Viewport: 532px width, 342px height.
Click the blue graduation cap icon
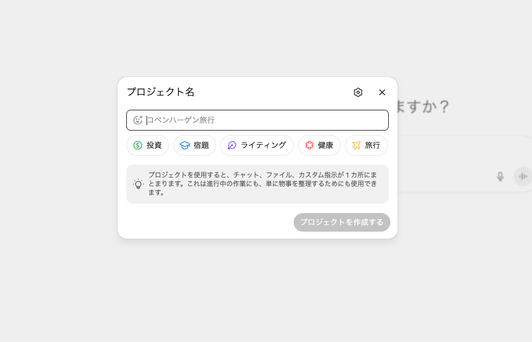pos(185,145)
